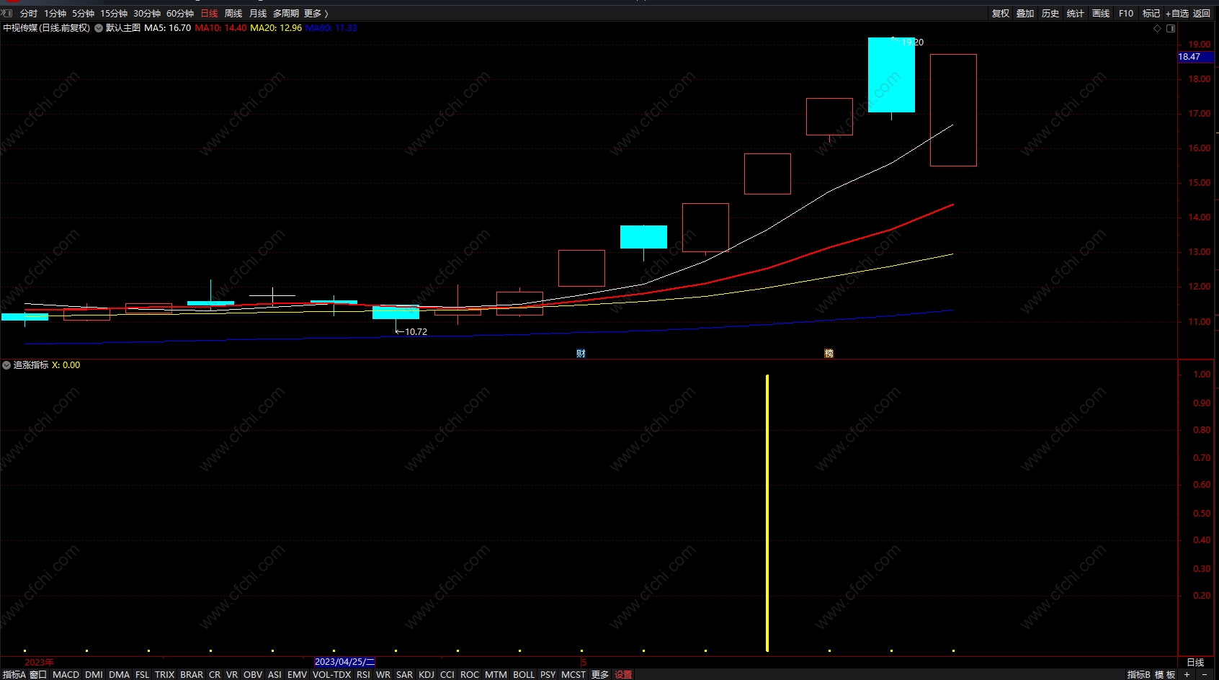
Task: Open the 默认主图 indicator dropdown
Action: 99,28
